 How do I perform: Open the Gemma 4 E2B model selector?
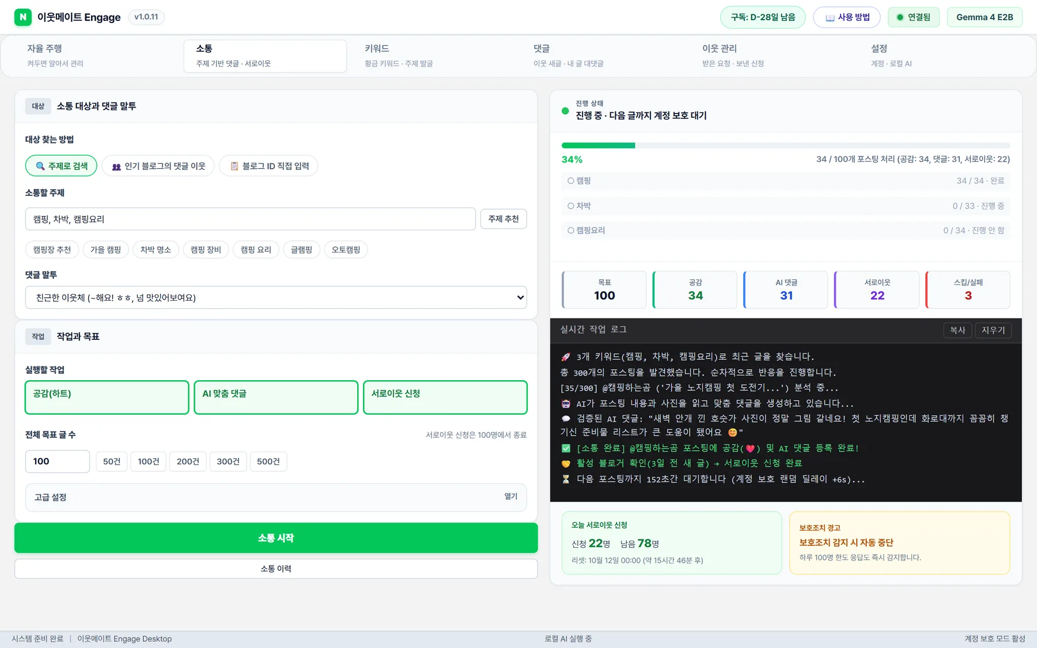coord(985,17)
